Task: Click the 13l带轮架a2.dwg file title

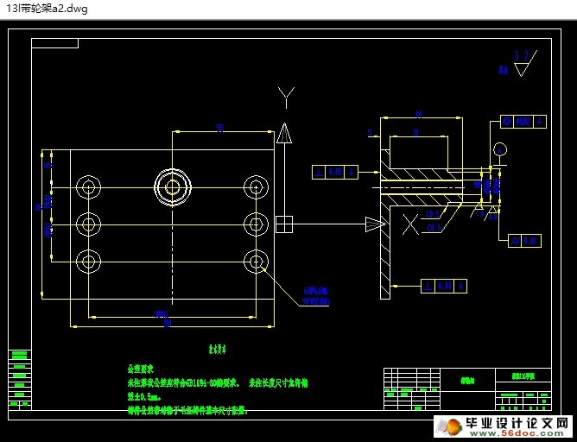Action: (x=43, y=8)
